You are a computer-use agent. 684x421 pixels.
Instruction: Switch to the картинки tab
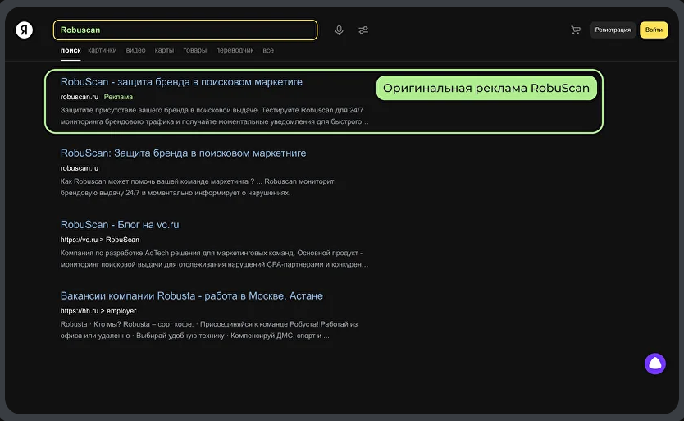tap(103, 51)
